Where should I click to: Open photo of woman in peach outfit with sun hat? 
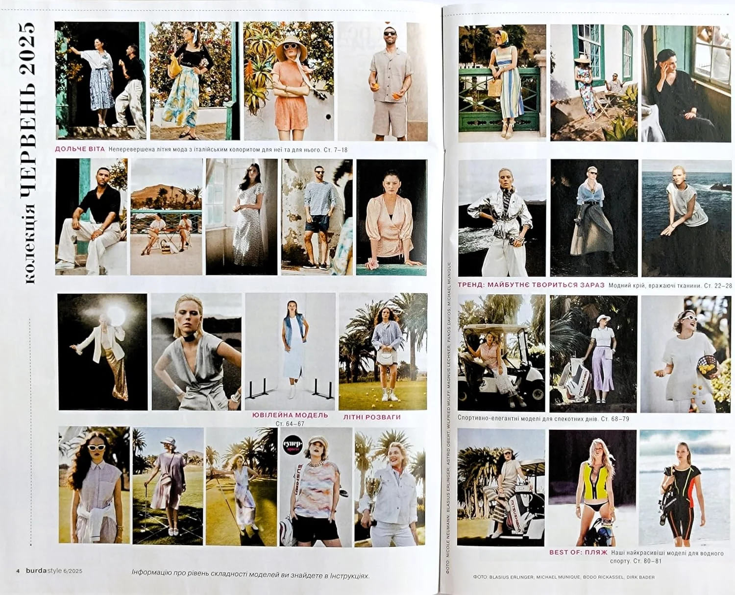coord(289,81)
